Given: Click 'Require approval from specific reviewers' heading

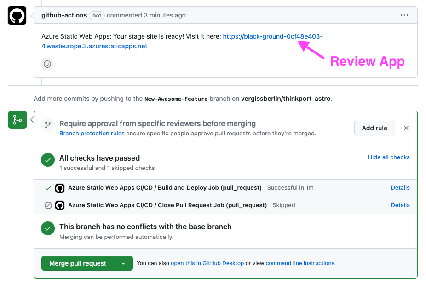Looking at the screenshot, I should pyautogui.click(x=158, y=123).
